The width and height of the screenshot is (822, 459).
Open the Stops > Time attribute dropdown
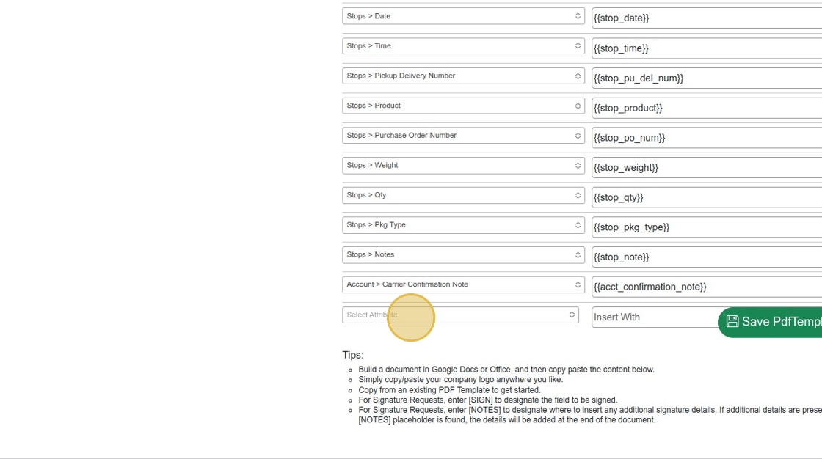point(463,46)
